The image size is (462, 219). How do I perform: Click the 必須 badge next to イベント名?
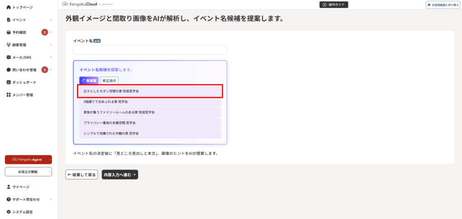point(97,41)
